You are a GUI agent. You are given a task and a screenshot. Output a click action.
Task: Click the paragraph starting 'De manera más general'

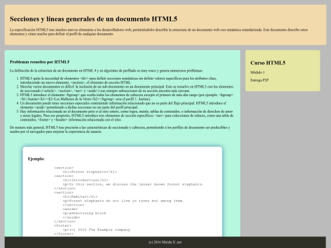120,129
